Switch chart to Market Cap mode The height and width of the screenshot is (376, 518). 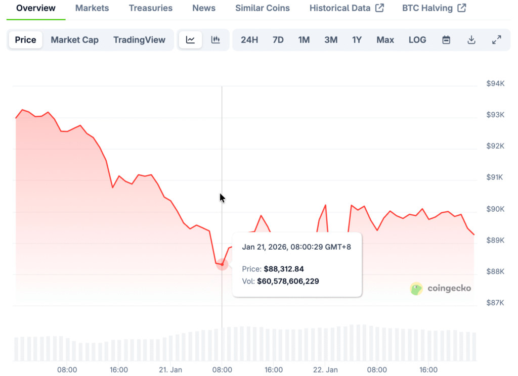(75, 40)
